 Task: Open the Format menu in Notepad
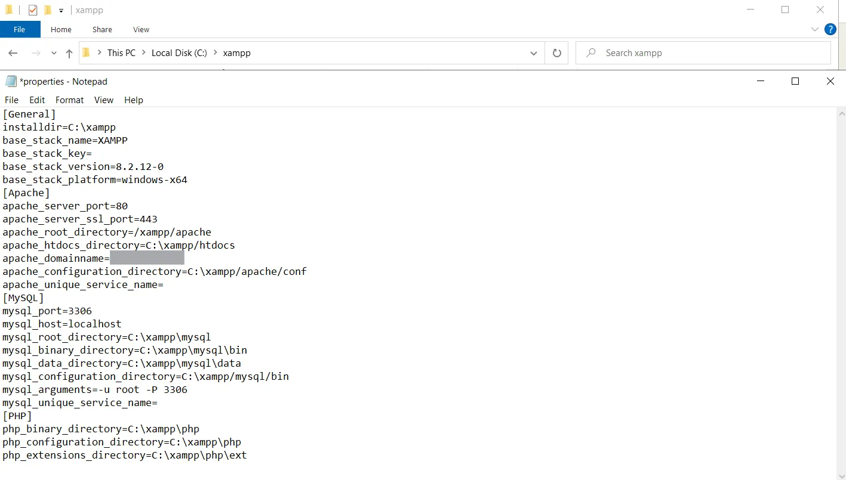[69, 100]
